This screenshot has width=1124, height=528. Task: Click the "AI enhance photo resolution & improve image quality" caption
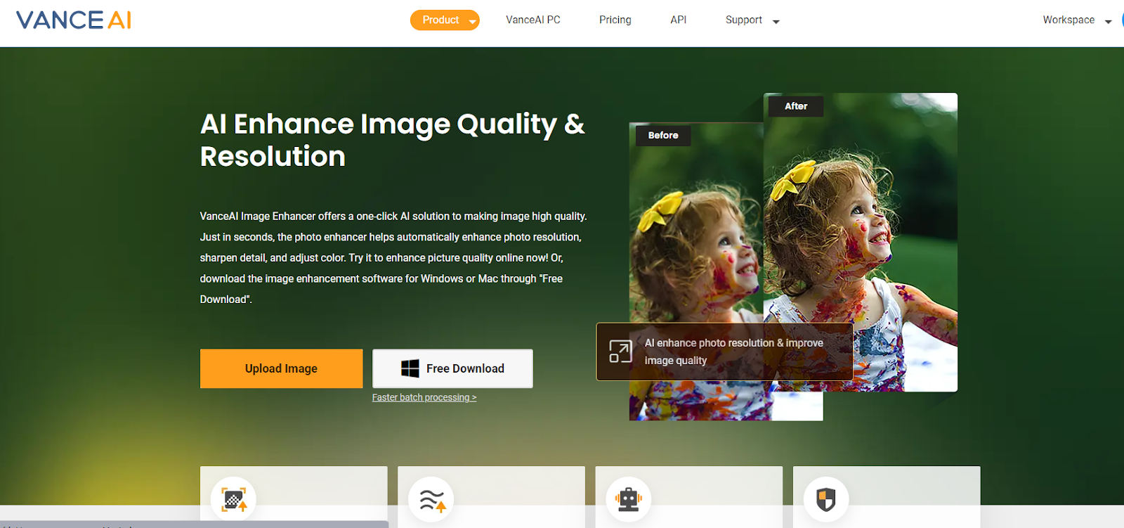tap(734, 352)
